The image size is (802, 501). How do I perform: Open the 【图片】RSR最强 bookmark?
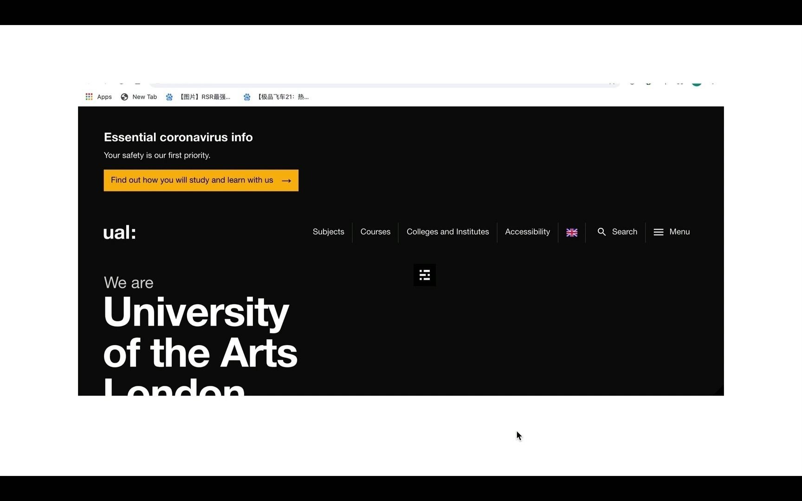198,97
